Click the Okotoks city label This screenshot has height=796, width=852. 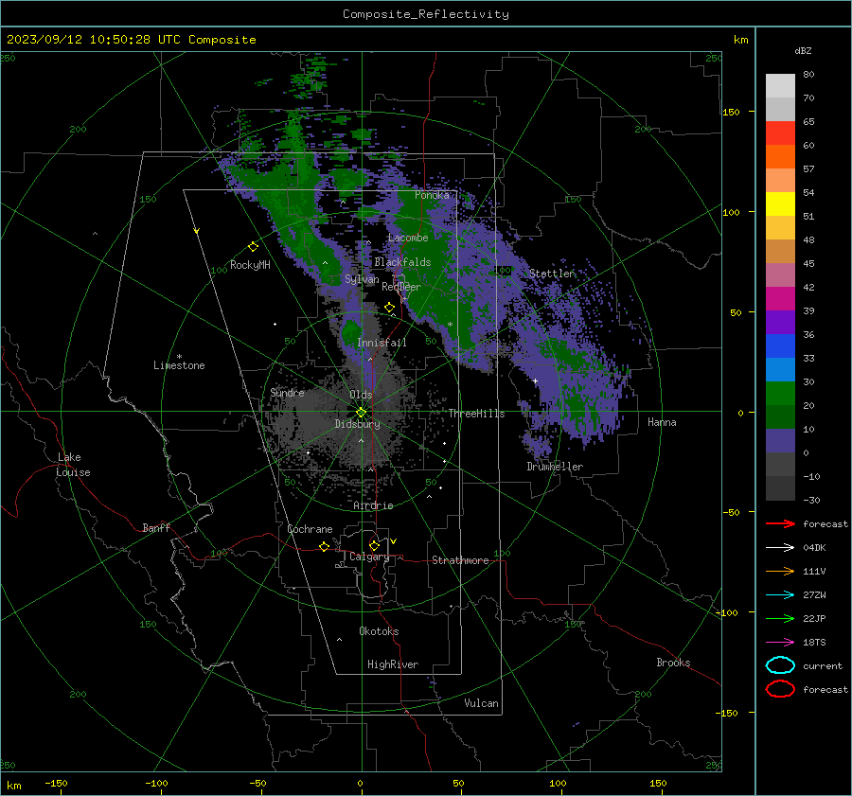379,631
